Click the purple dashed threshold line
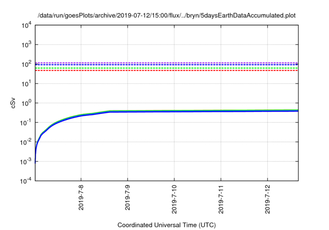The height and width of the screenshot is (230, 329). tap(167, 63)
